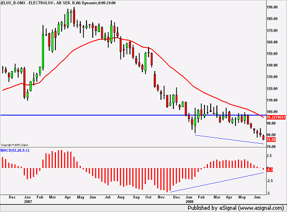Click the 2008 year label
The height and width of the screenshot is (212, 287).
point(189,202)
